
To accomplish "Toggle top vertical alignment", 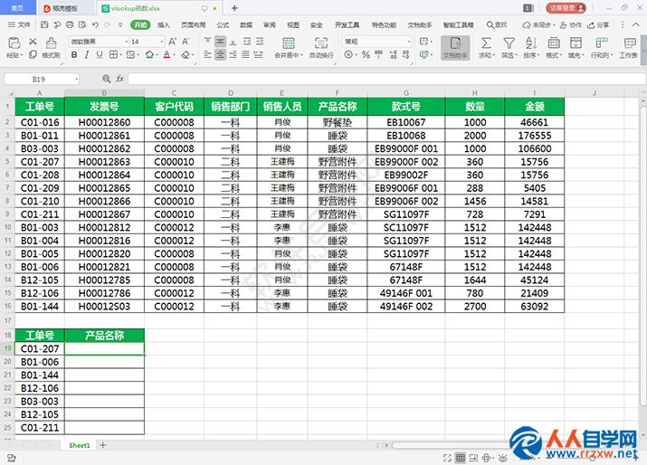I will tap(207, 42).
